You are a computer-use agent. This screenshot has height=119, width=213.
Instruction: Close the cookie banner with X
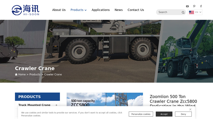pos(190,109)
